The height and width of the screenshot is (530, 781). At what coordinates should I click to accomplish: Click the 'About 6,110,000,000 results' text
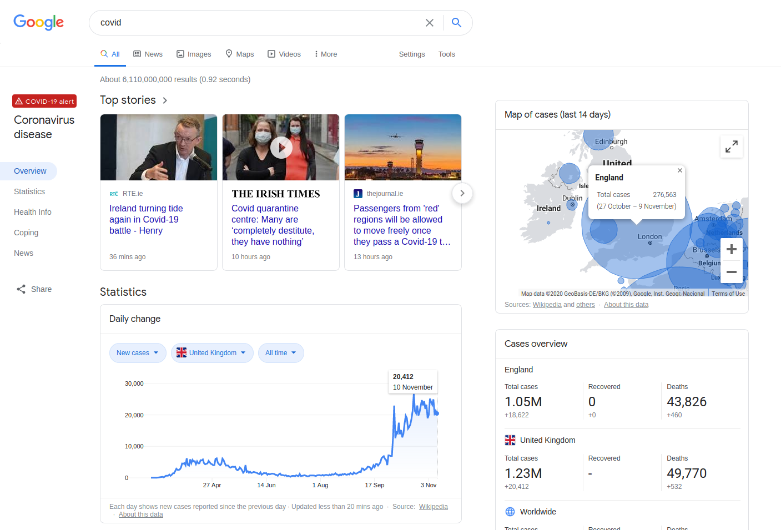click(175, 79)
